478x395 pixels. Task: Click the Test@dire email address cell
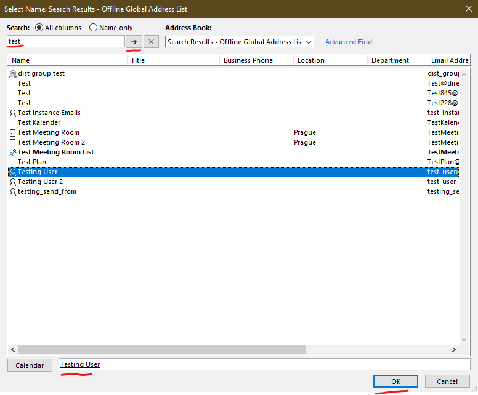pos(443,83)
